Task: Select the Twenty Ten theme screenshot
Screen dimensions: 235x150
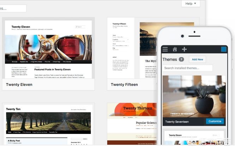Action: click(x=48, y=124)
